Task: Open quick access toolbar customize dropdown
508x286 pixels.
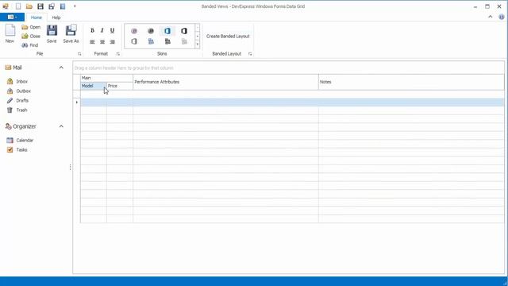Action: click(x=75, y=6)
